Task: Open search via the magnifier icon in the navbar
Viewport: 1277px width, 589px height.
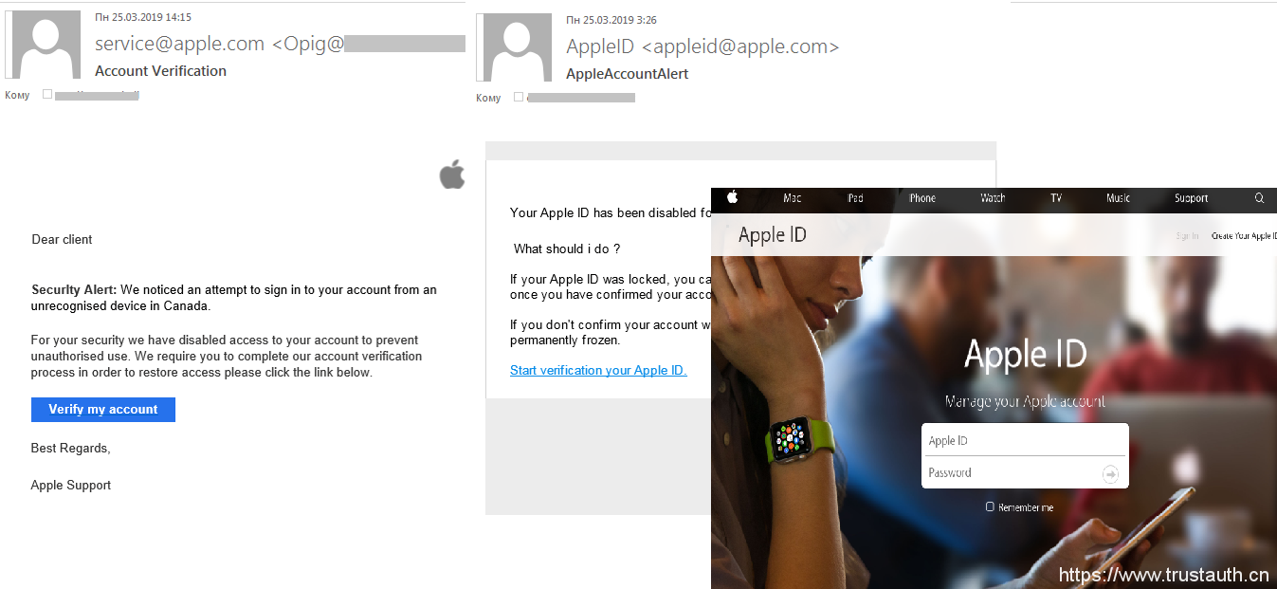Action: [1259, 198]
